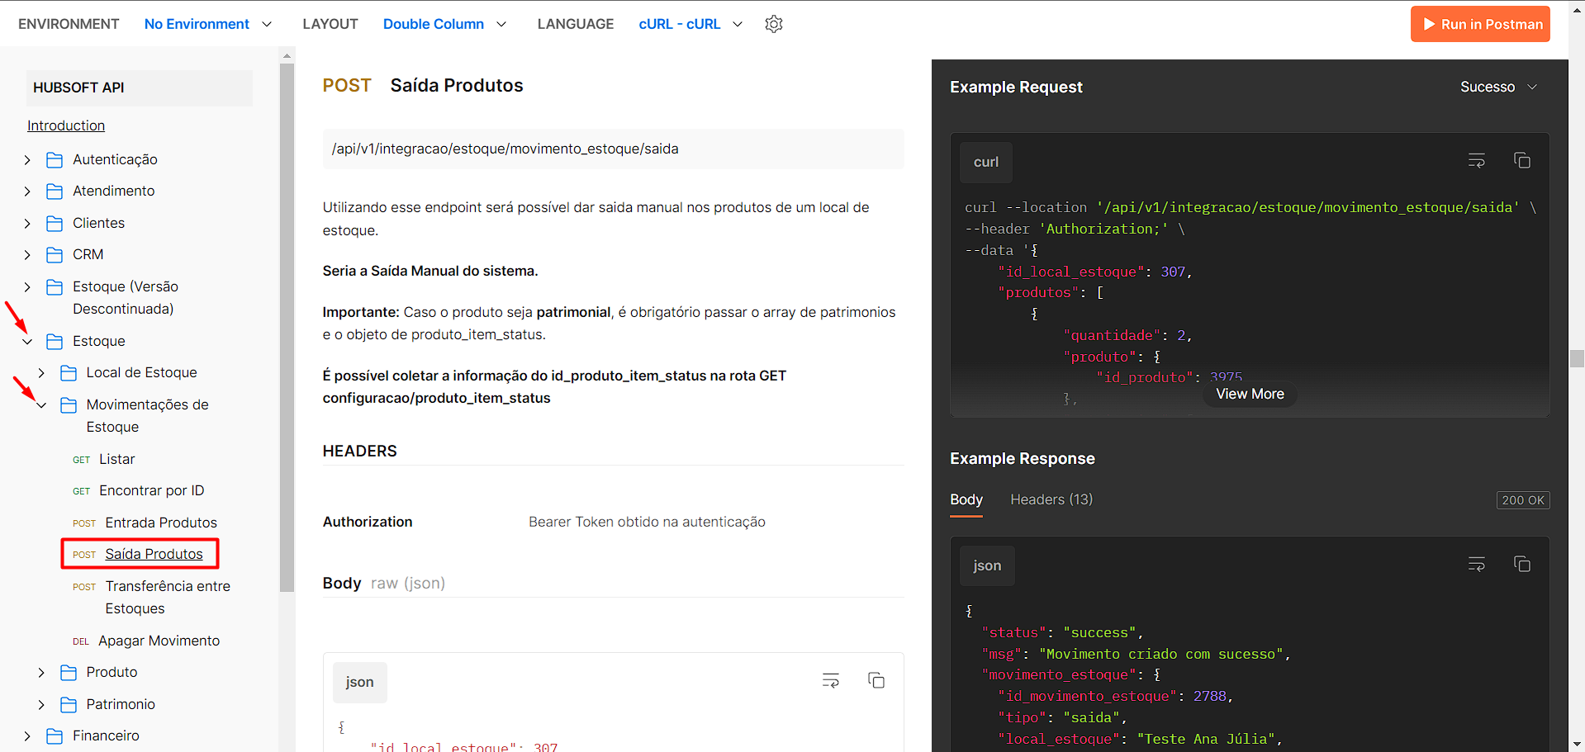Screen dimensions: 1585x752
Task: Copy the example response json
Action: pos(1521,564)
